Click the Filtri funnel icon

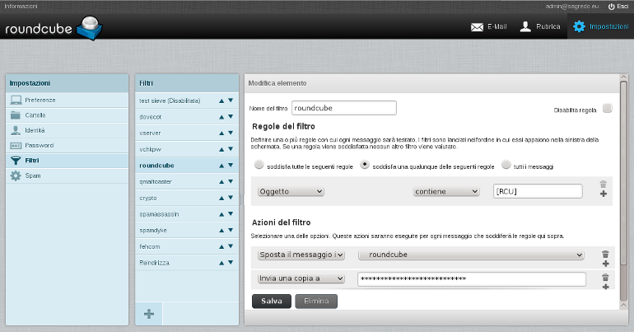pos(16,161)
